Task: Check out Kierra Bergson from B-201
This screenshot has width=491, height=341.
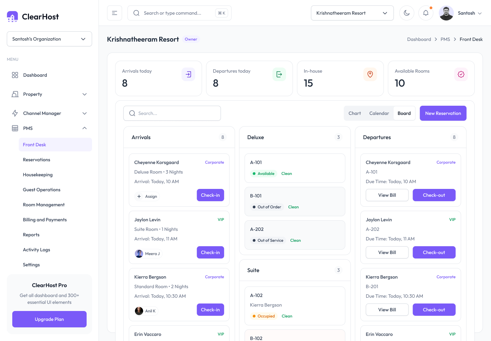Action: (x=434, y=310)
